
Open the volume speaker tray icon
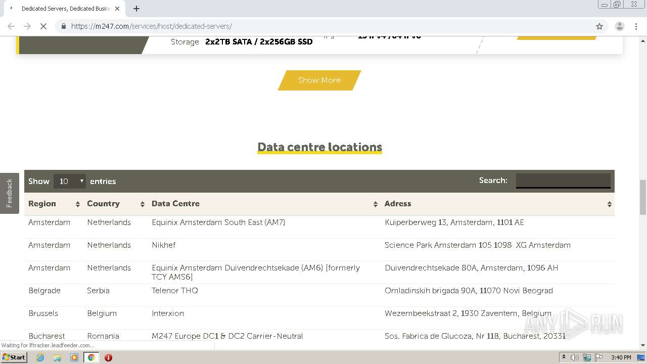[575, 357]
